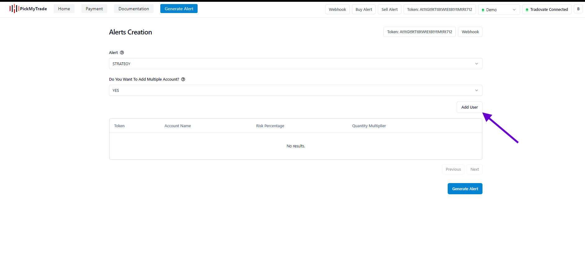Click the PickMyTrade logo
The height and width of the screenshot is (256, 585).
tap(28, 9)
